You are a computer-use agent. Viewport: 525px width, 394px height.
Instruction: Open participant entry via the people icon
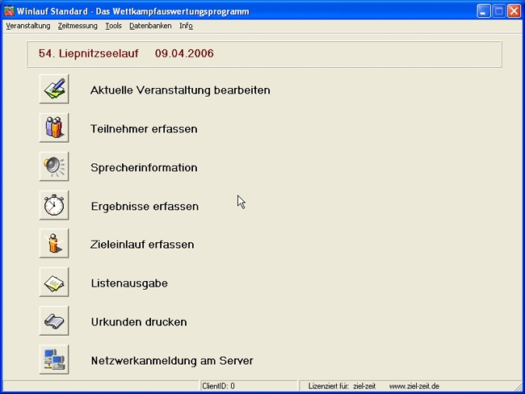pyautogui.click(x=54, y=128)
